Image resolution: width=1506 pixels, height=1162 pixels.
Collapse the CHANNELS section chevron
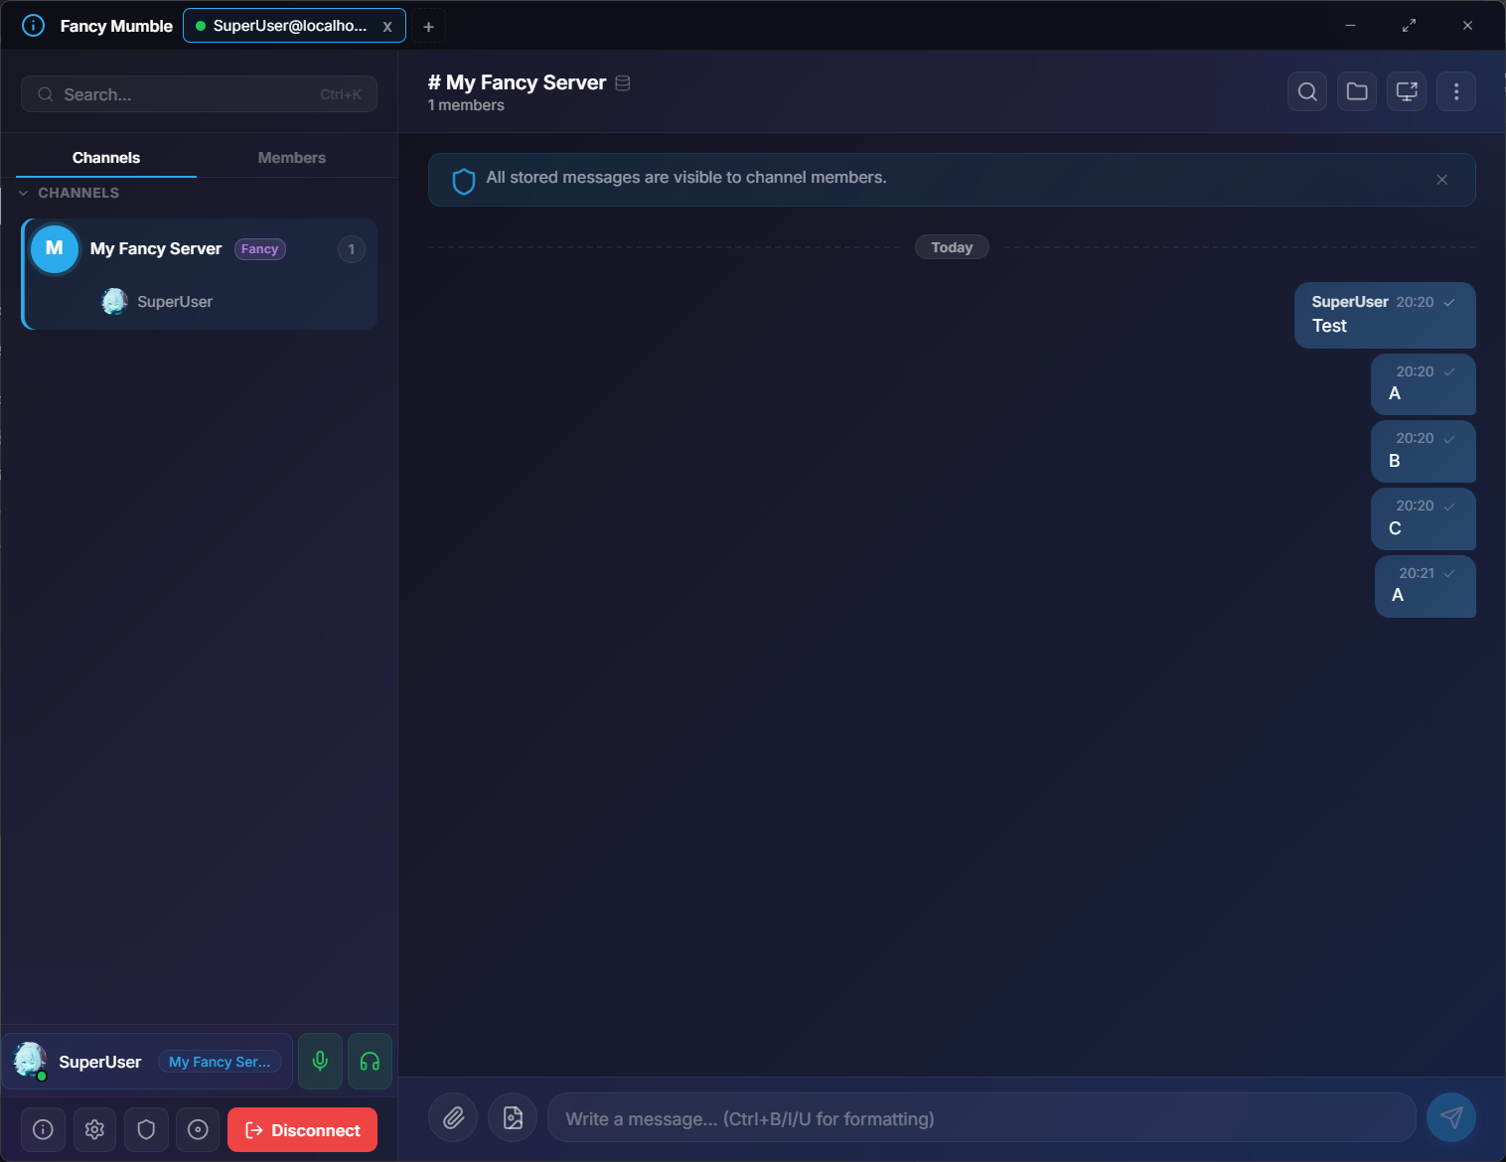(x=23, y=193)
